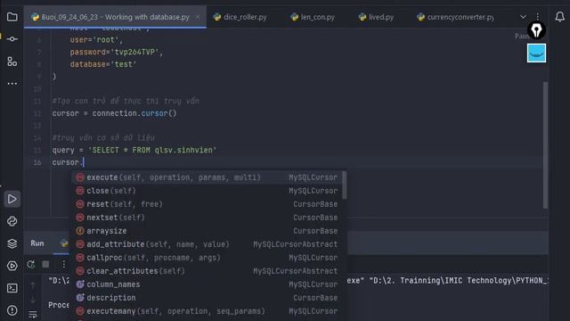Open the Notifications bell

click(560, 17)
